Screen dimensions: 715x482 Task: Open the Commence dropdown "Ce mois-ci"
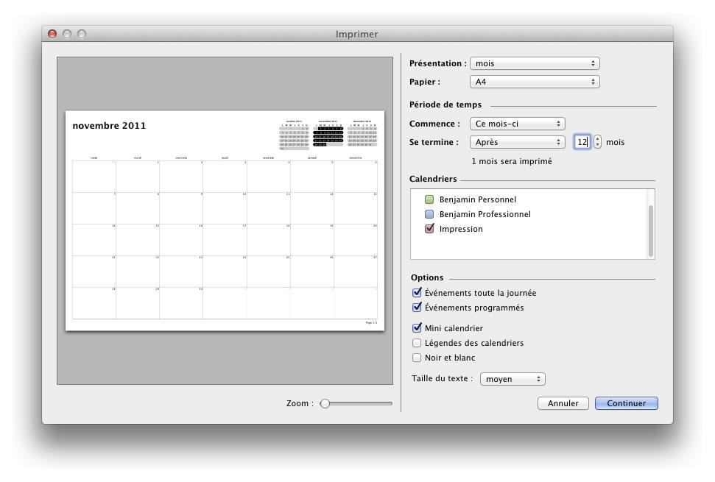pyautogui.click(x=517, y=124)
